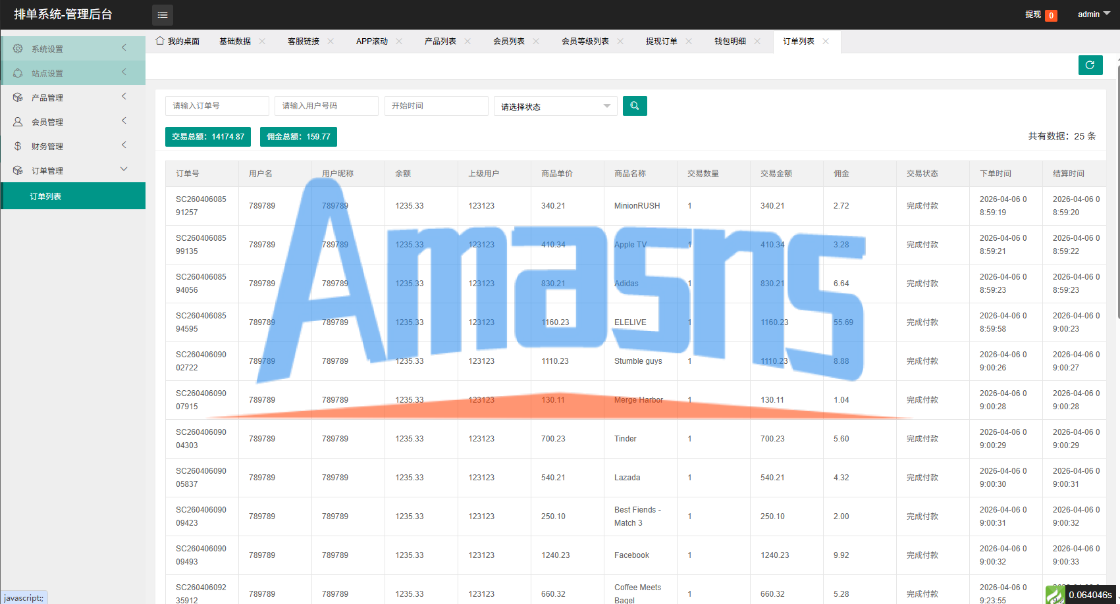Switch to the 提现订单 tab
Image resolution: width=1120 pixels, height=604 pixels.
(662, 41)
